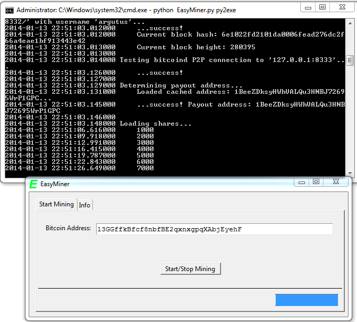Maximize the cmd.exe console window
The width and height of the screenshot is (357, 322).
coord(322,7)
